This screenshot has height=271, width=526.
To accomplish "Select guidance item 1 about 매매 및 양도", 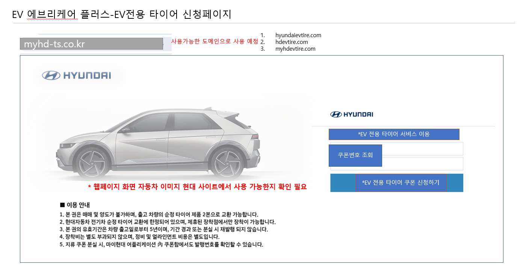I will click(159, 215).
